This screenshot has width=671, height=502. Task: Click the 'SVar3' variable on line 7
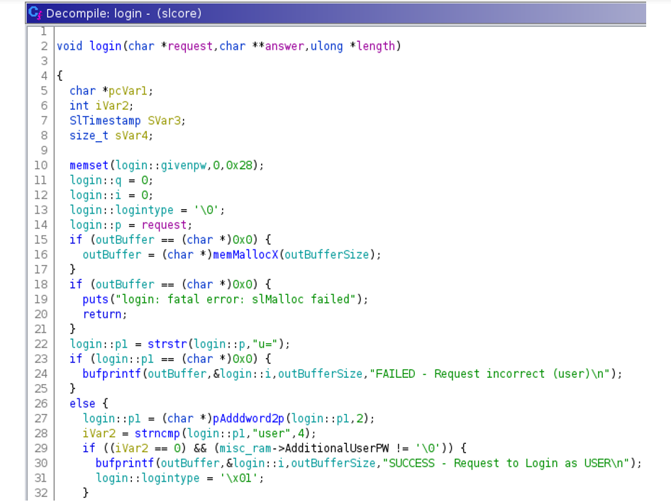point(164,121)
